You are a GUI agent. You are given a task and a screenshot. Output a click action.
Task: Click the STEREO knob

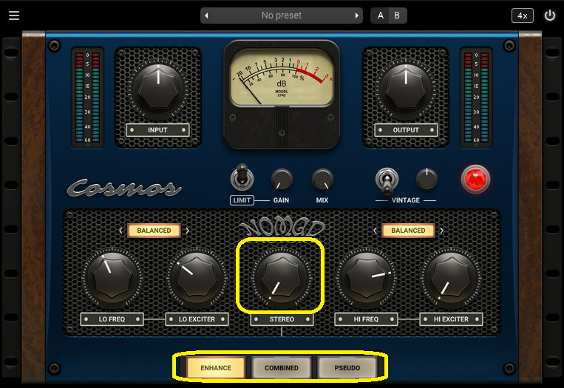tap(282, 277)
